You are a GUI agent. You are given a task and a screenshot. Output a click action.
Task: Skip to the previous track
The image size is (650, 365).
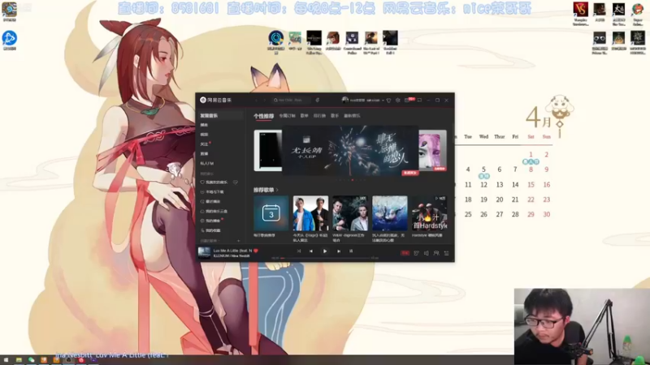[311, 251]
